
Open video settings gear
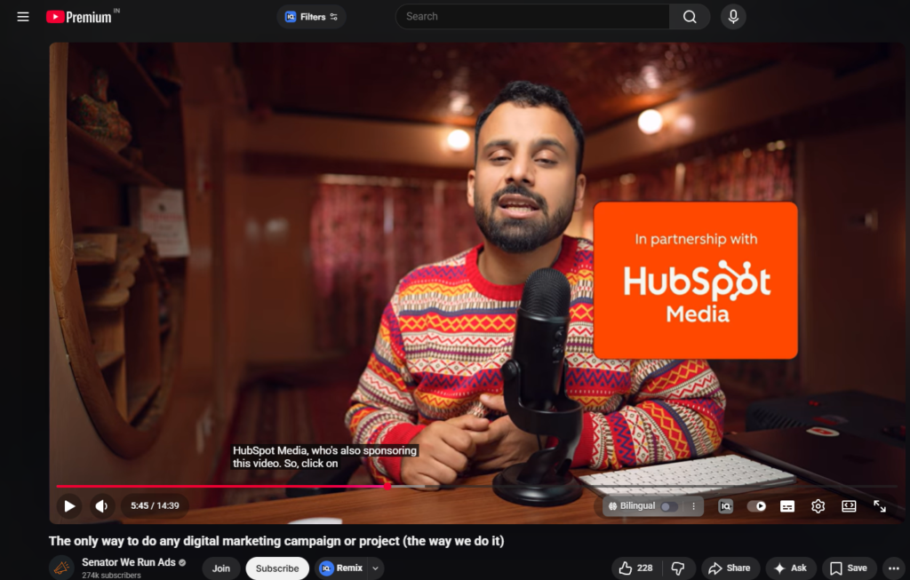click(x=818, y=506)
